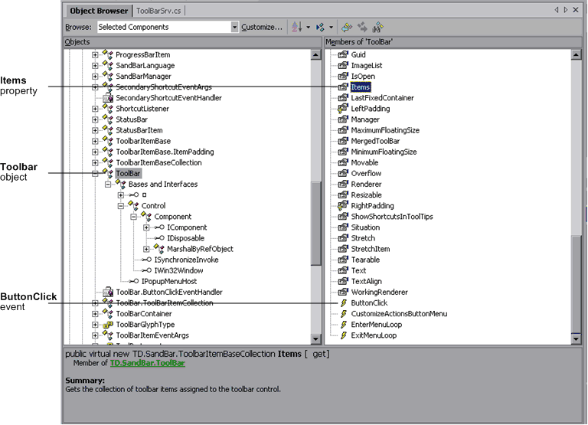Viewport: 588px width, 425px height.
Task: Expand the IComponent node
Action: [146, 227]
